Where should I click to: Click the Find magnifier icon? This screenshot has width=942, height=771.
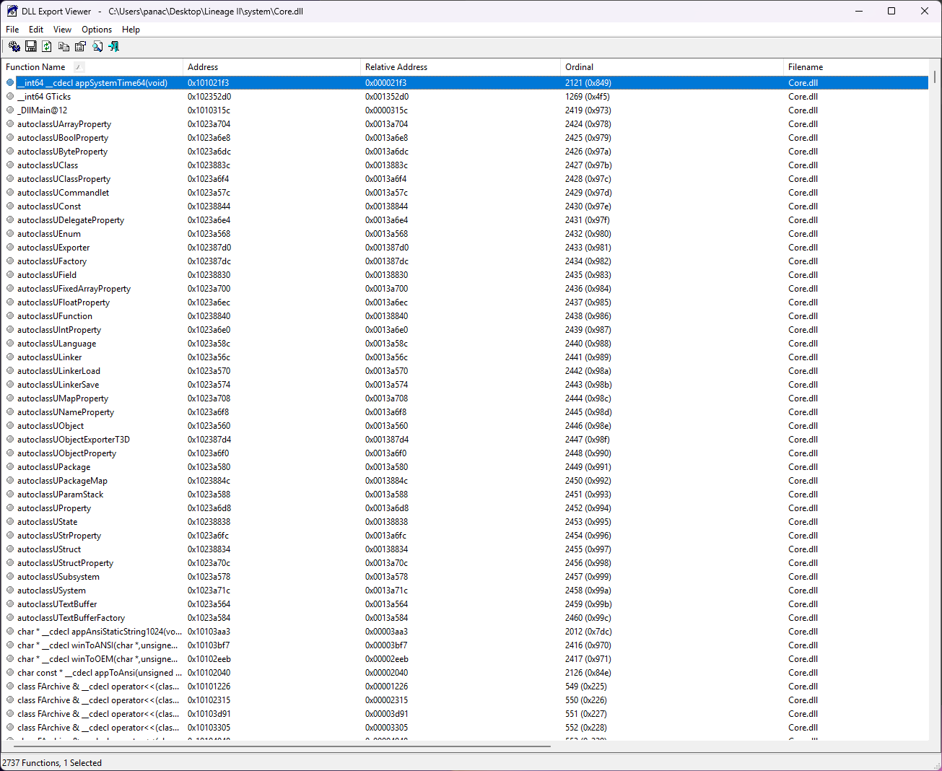click(97, 46)
